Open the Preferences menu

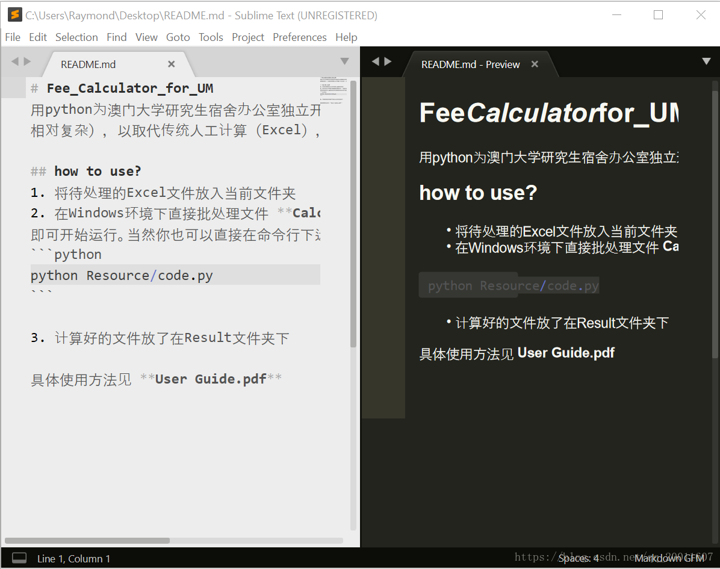(299, 37)
